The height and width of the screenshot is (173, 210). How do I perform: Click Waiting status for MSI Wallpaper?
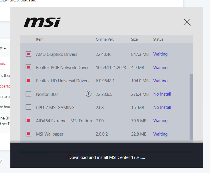(162, 134)
